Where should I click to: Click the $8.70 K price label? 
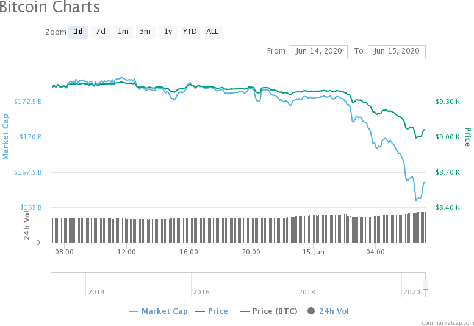tap(448, 172)
